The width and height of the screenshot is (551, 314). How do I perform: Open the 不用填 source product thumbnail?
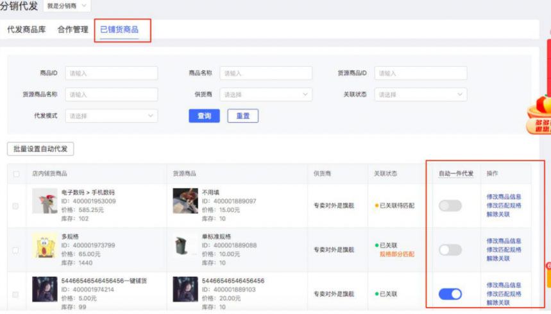tap(185, 201)
